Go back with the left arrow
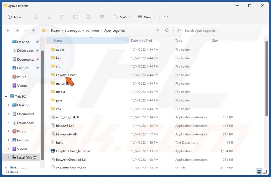This screenshot has height=177, width=271. pyautogui.click(x=8, y=31)
